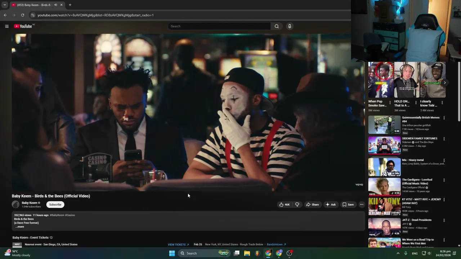Screen dimensions: 461x259
Task: Open the 'I clearly know Tobi' Short
Action: pyautogui.click(x=433, y=80)
